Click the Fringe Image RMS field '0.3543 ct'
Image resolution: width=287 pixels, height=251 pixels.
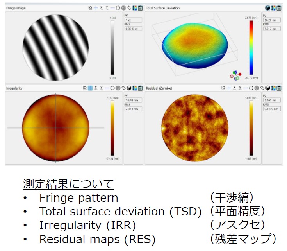tap(133, 29)
